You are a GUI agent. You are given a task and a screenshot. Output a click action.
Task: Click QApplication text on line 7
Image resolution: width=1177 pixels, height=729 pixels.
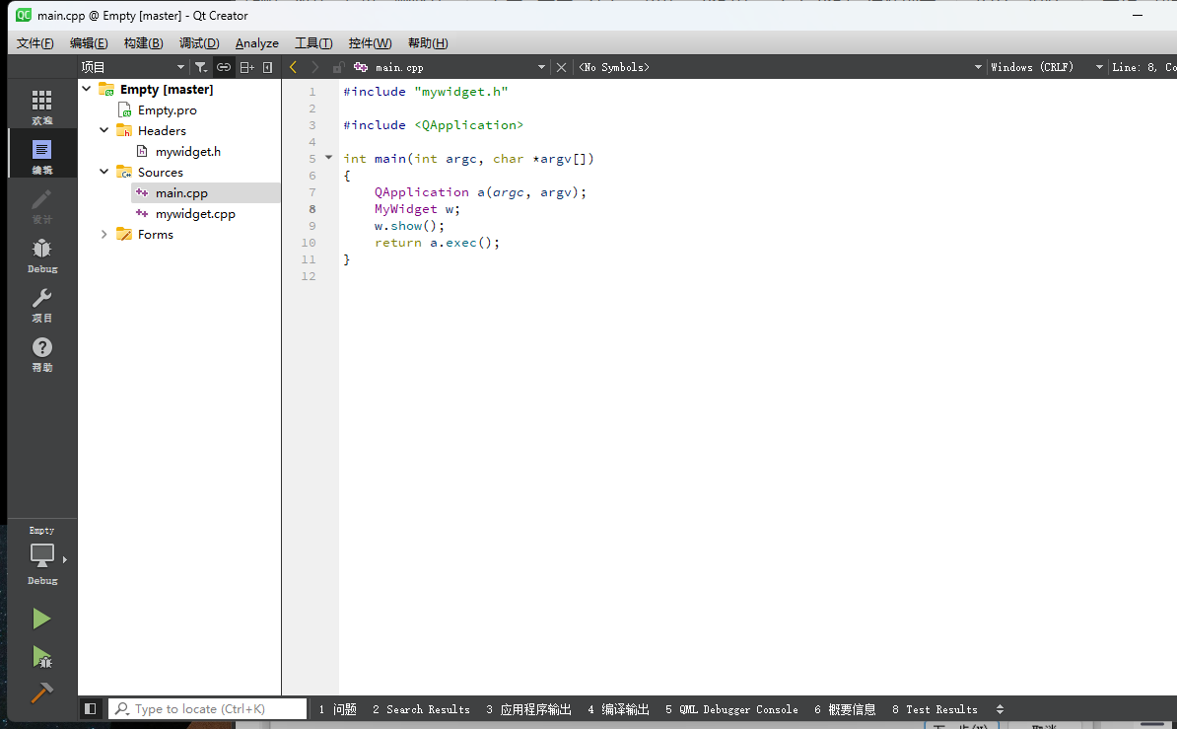click(421, 192)
